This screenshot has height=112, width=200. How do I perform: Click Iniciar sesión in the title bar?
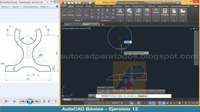156,3
